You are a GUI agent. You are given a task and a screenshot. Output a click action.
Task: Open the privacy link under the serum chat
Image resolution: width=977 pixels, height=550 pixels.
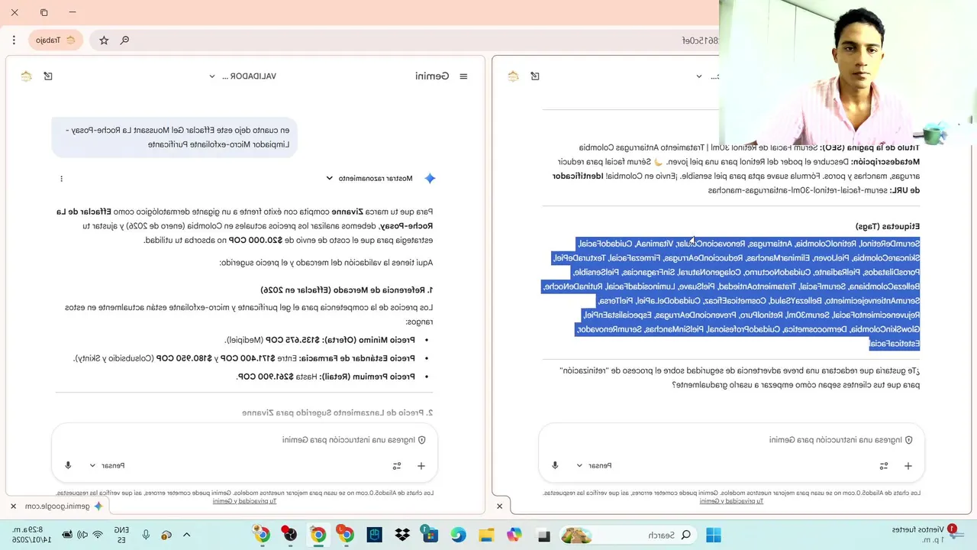pos(731,501)
